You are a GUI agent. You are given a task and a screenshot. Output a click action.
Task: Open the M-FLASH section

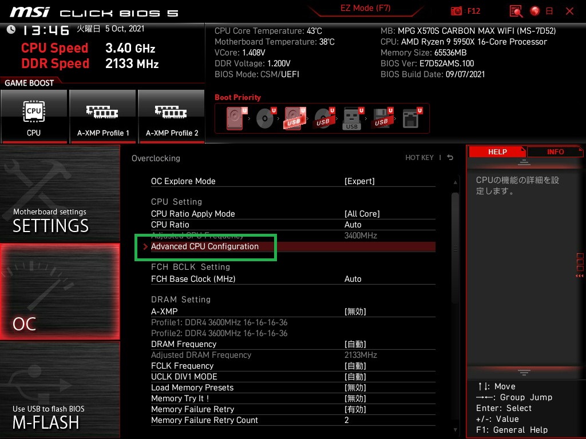click(60, 390)
